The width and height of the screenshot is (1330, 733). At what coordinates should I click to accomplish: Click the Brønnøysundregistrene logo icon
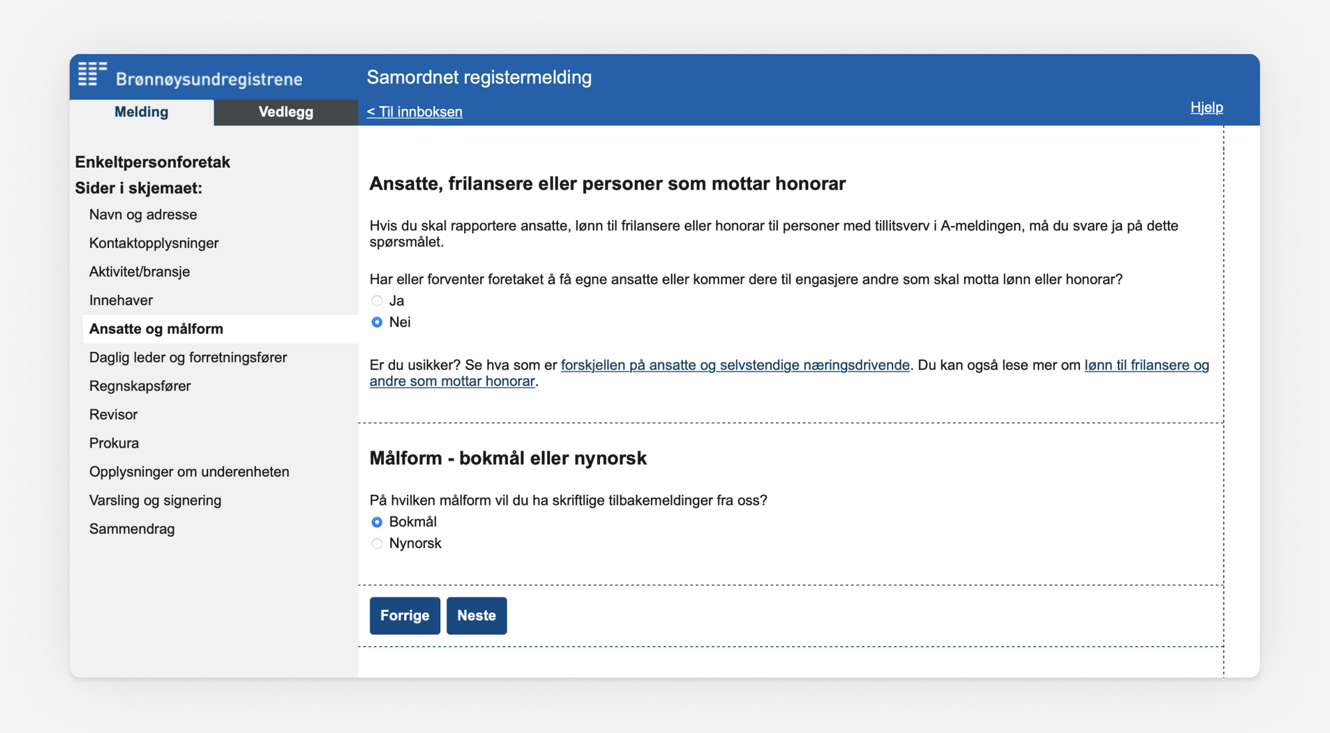(91, 74)
